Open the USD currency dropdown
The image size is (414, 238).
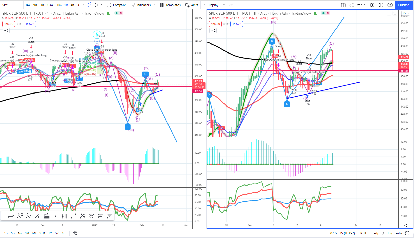click(x=406, y=13)
